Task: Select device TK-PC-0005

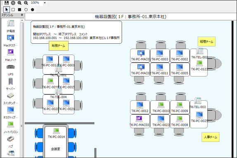Action: 180,67
